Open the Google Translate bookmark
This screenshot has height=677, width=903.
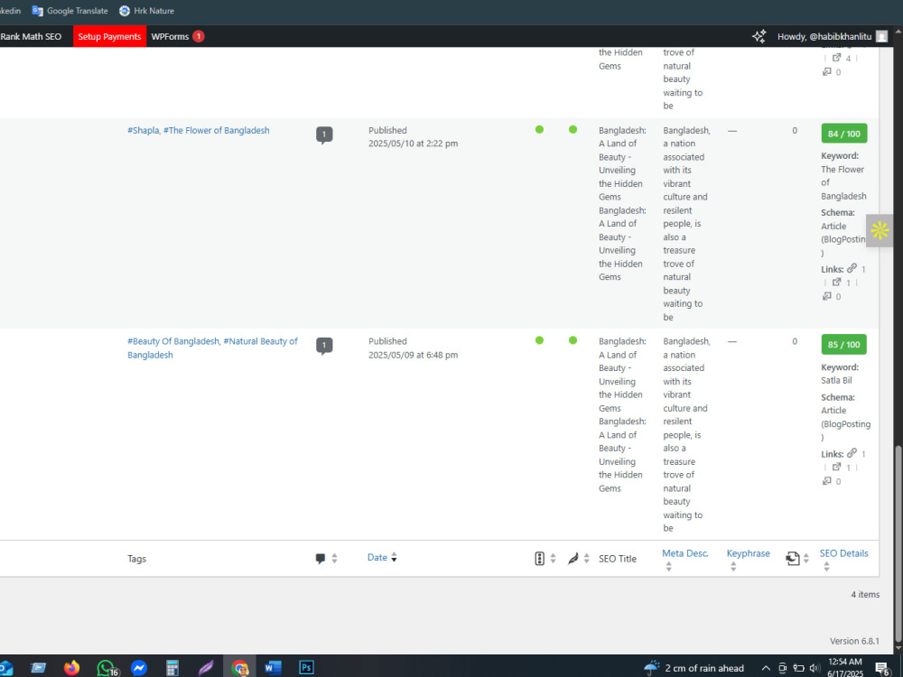click(70, 10)
